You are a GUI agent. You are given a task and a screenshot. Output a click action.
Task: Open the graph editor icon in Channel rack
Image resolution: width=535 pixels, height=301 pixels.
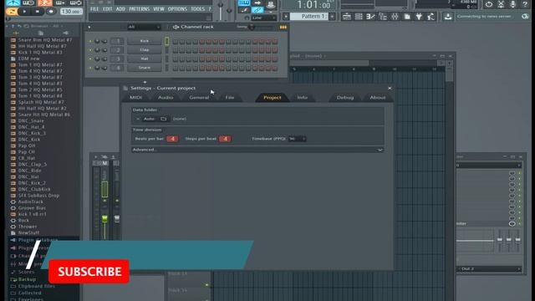[x=283, y=27]
